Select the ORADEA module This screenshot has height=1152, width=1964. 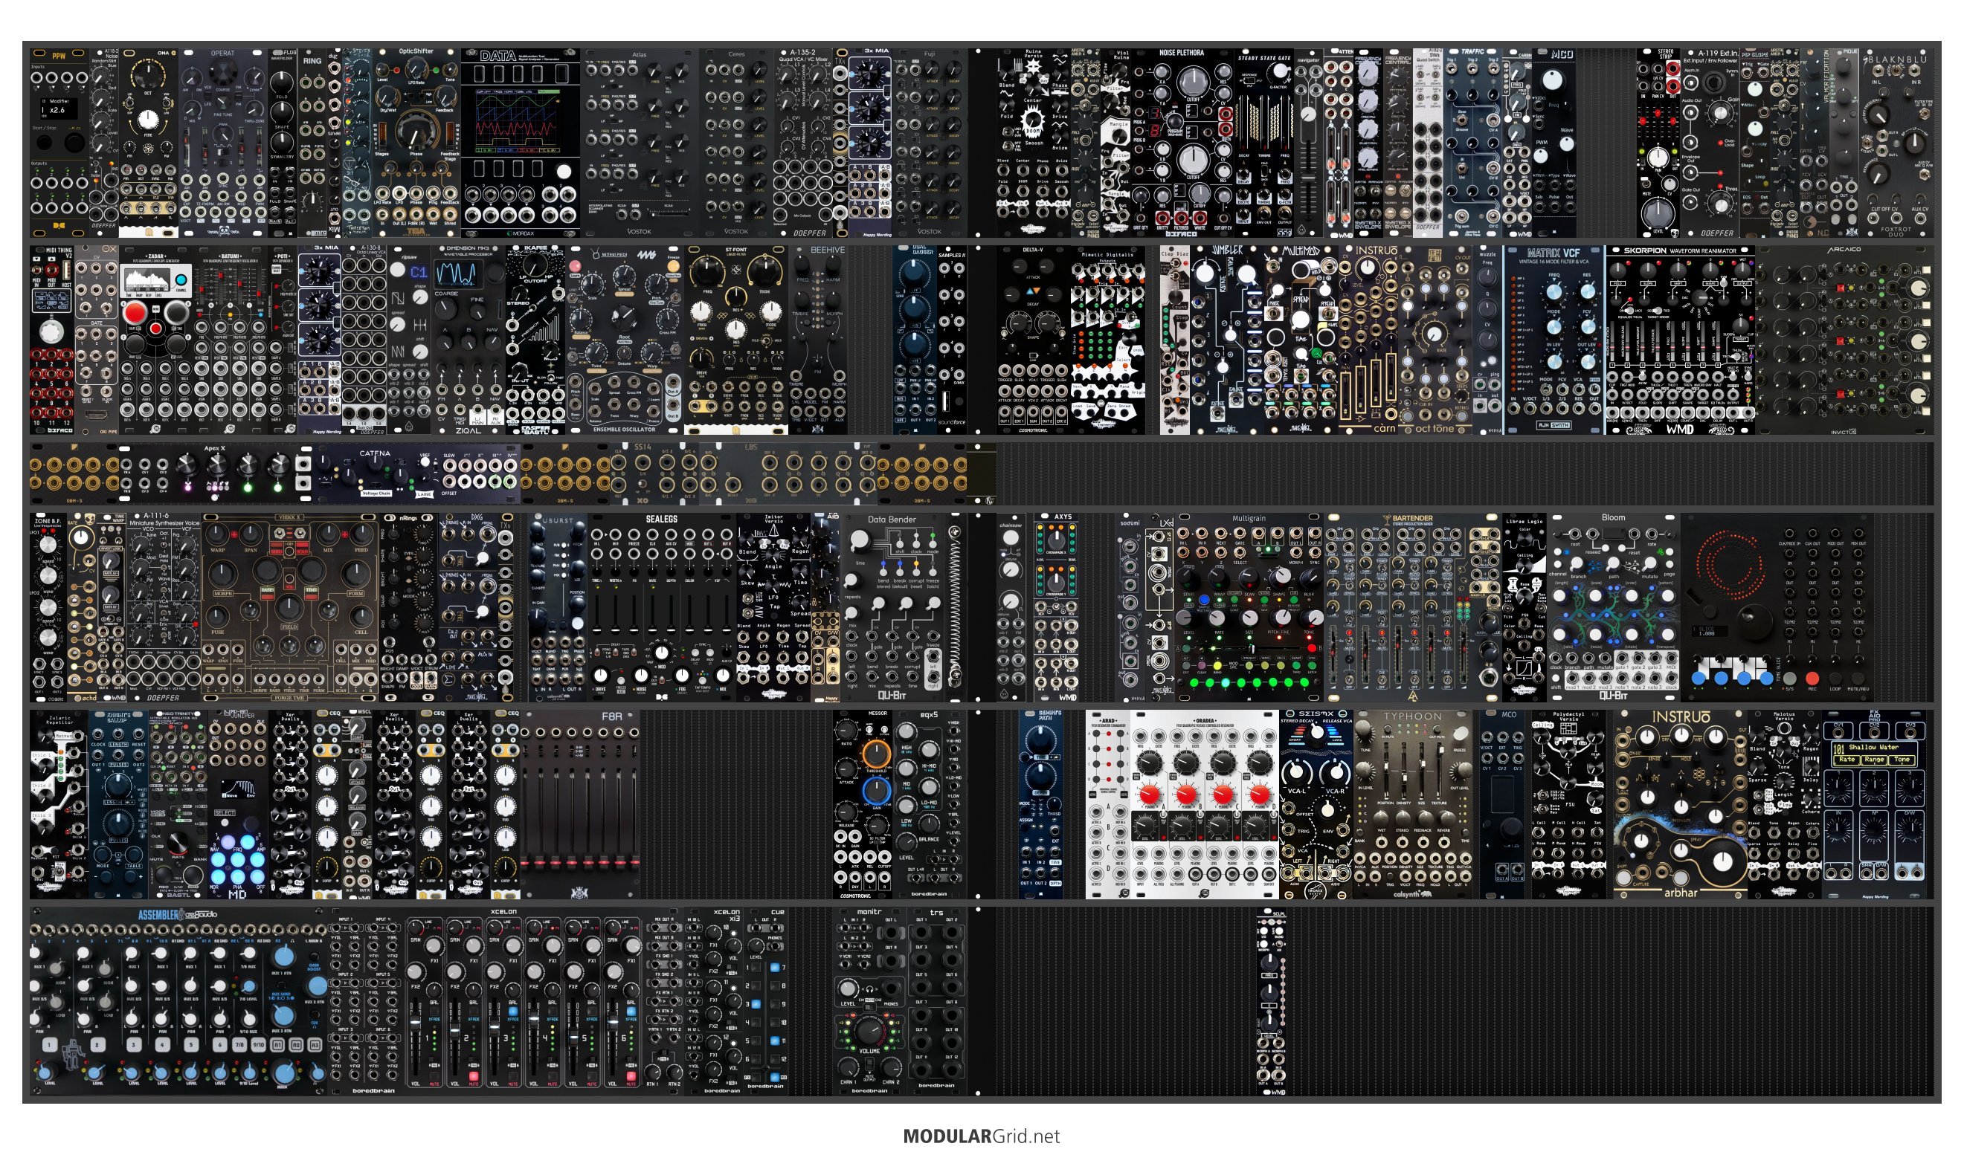point(1204,804)
